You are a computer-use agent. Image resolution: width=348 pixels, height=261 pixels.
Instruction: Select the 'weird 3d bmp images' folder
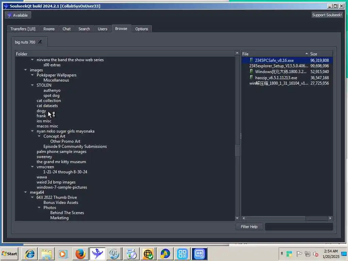point(56,182)
